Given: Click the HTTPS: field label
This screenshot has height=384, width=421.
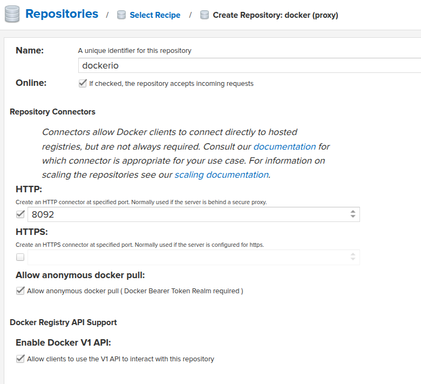Looking at the screenshot, I should 32,232.
